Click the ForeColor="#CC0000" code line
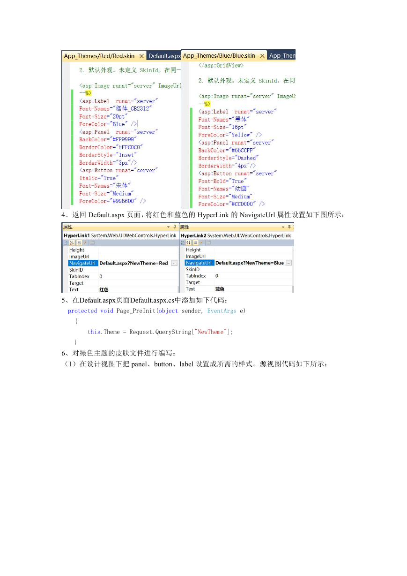407x576 pixels. tap(231, 204)
